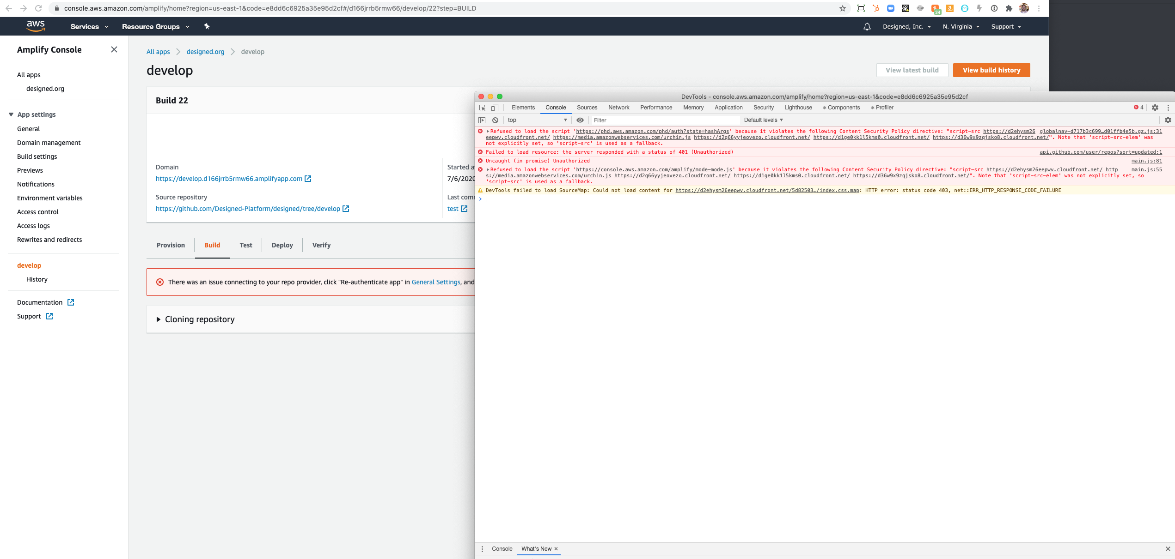
Task: Expand first Refused to load script error
Action: click(488, 132)
